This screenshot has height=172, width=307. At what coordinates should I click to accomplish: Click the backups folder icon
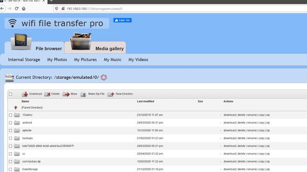(x=17, y=138)
